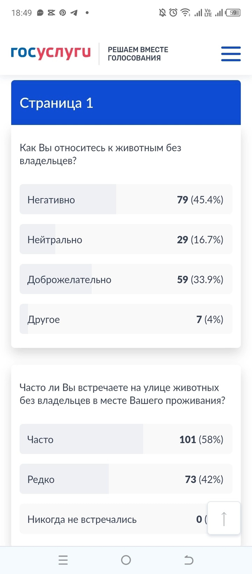Open Решаем вместе Голосования link
Image resolution: width=252 pixels, height=574 pixels.
click(138, 54)
